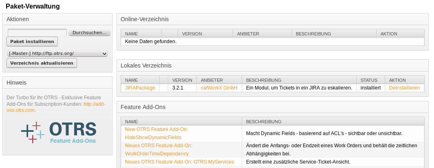Click the catWorkX GmbH vendor link
The image size is (434, 168).
[x=219, y=87]
